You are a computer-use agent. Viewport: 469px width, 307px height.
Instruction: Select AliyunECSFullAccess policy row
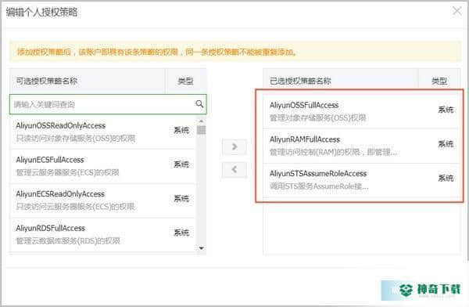pos(102,166)
